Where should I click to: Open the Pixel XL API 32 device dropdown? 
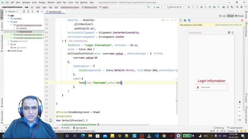(176, 7)
